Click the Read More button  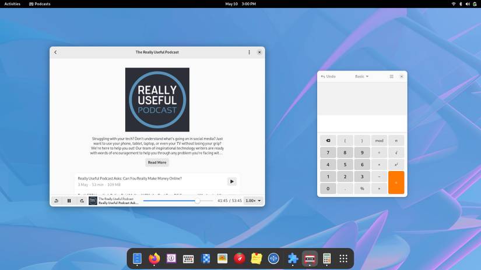tap(157, 162)
